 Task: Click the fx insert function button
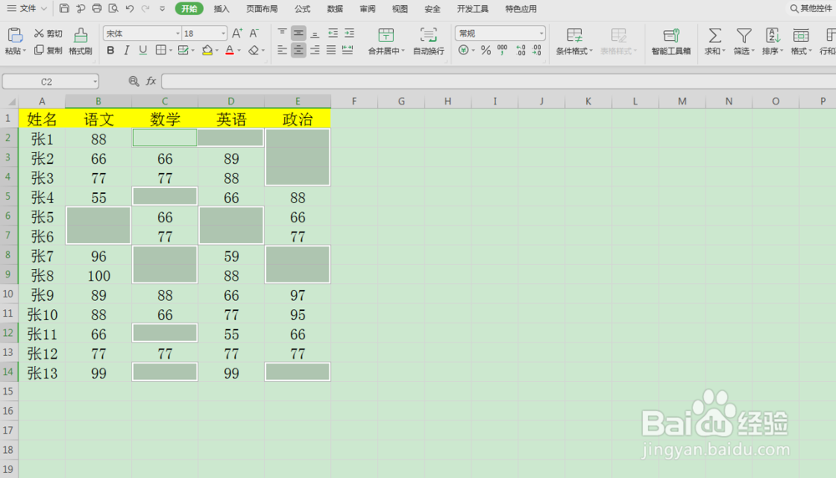tap(150, 81)
